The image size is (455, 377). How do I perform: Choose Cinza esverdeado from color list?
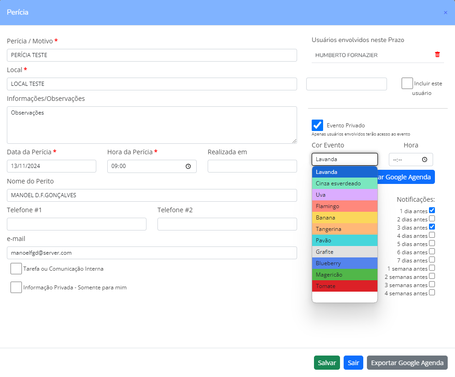(x=345, y=183)
